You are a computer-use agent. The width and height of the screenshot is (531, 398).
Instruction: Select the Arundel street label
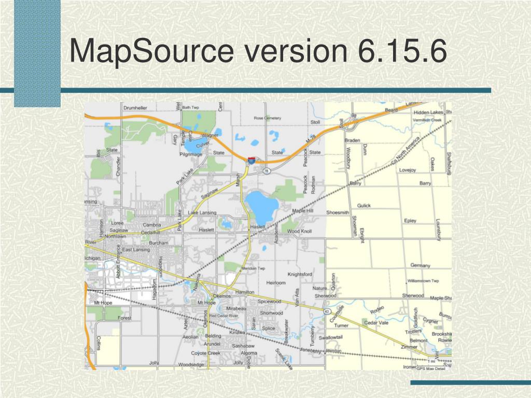coord(212,344)
